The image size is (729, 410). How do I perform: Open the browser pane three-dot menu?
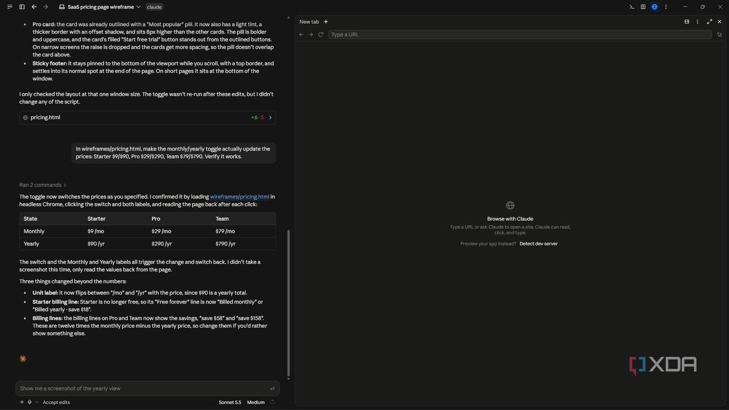697,22
